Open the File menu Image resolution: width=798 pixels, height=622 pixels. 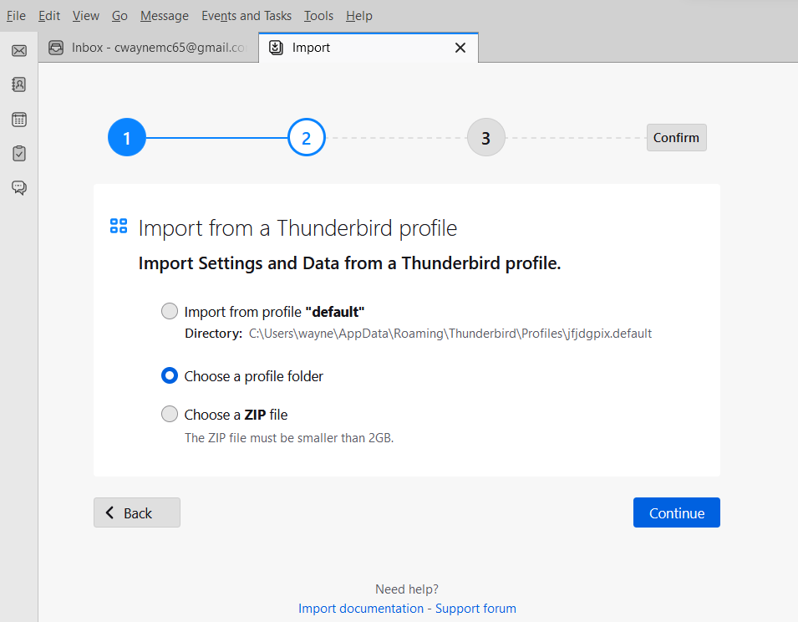pos(16,16)
